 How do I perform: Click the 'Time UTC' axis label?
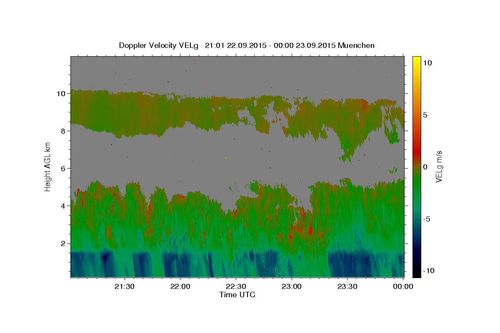pos(237,295)
